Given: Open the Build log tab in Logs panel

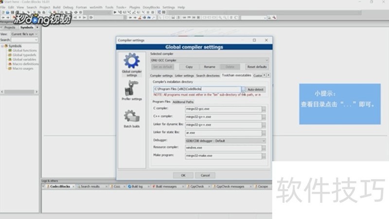Looking at the screenshot, I should click(x=137, y=186).
